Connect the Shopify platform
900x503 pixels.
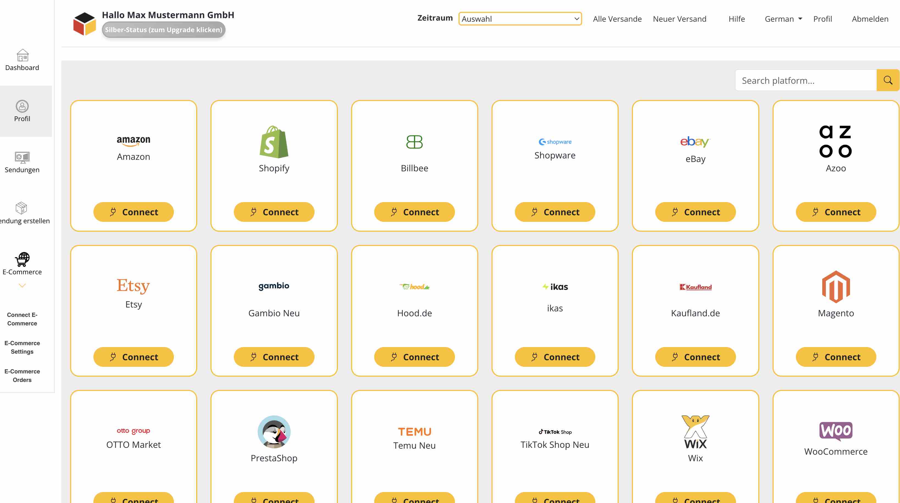coord(274,212)
